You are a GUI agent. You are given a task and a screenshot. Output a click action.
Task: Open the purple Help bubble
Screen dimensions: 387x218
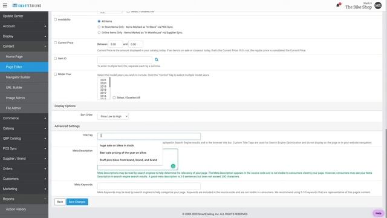point(378,213)
